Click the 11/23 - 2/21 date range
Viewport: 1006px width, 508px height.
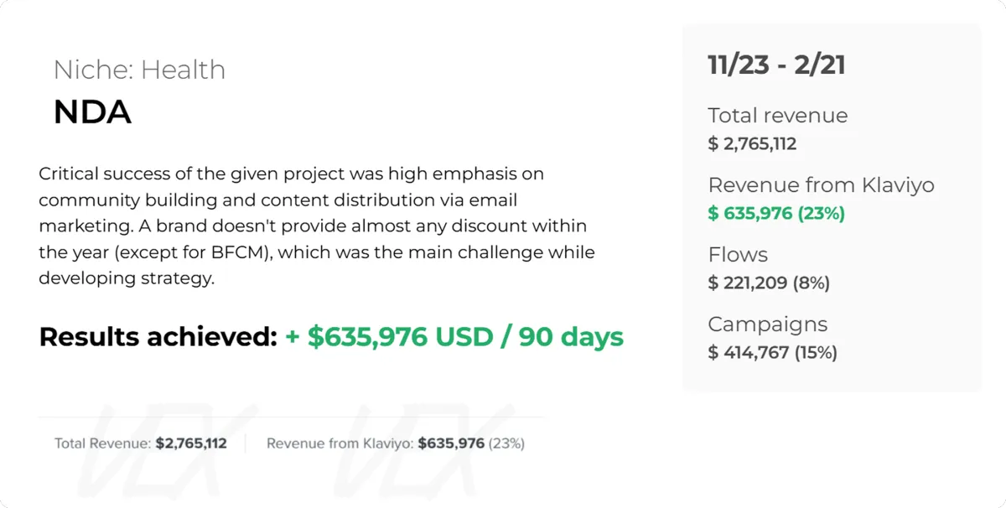pos(776,65)
